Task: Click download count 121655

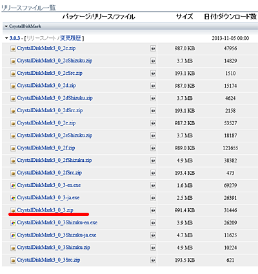Action: 230,148
